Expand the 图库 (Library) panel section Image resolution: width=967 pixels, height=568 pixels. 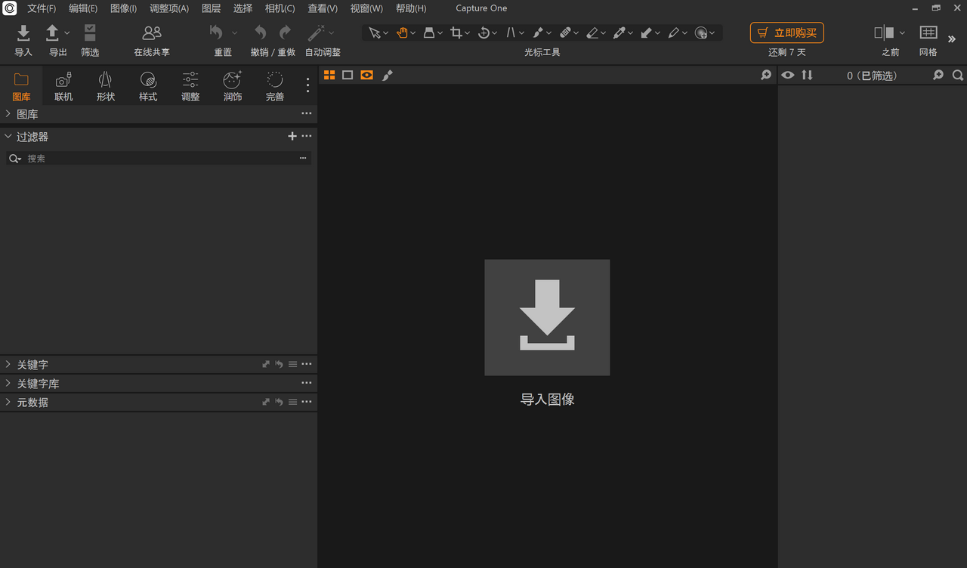[29, 113]
